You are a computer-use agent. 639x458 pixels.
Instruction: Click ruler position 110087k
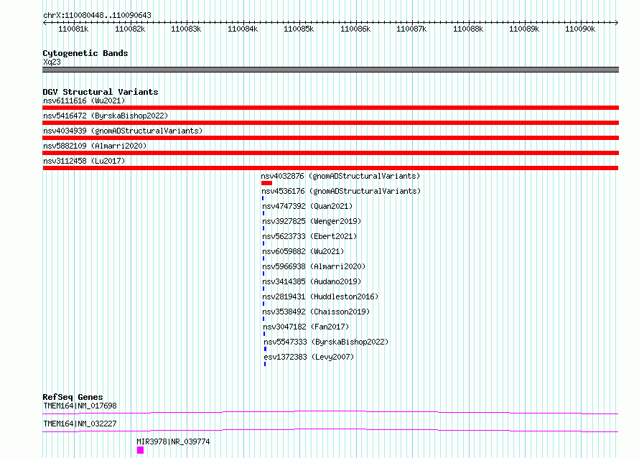tap(411, 29)
